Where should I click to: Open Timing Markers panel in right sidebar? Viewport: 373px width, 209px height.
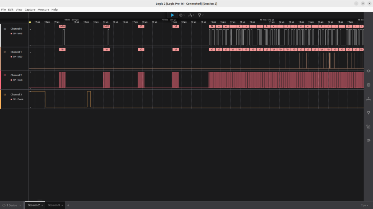[x=369, y=113]
